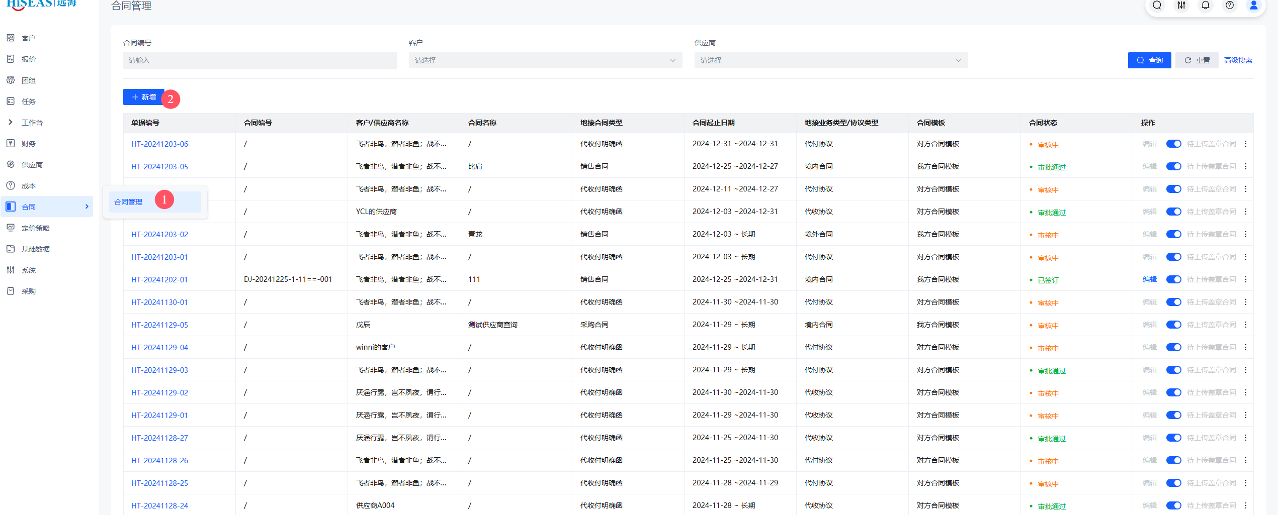
Task: Toggle the switch in HT-20241128-26 row
Action: point(1174,460)
